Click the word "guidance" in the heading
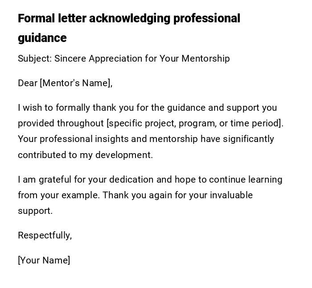The width and height of the screenshot is (312, 288). click(x=42, y=38)
